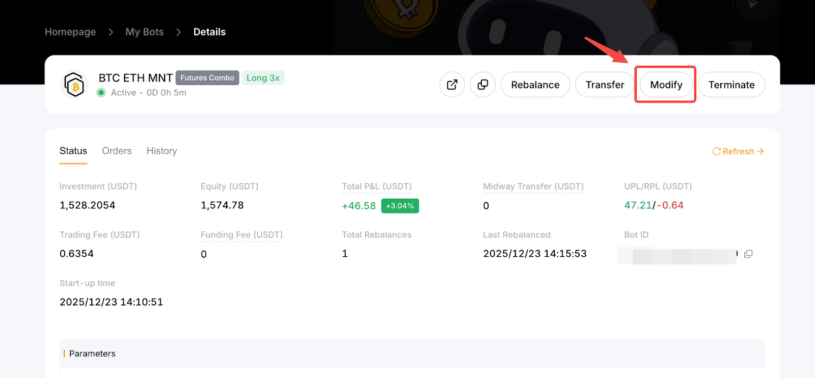Switch to the Orders tab
815x378 pixels.
(x=117, y=151)
